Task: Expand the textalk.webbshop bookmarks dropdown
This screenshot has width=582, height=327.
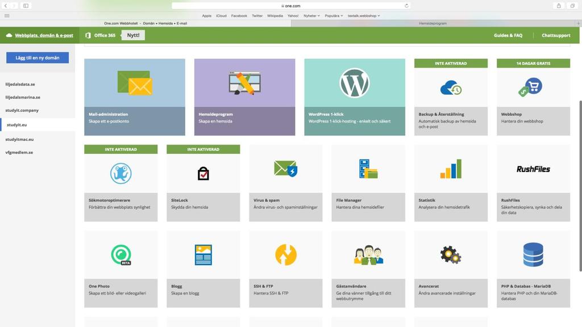Action: tap(364, 15)
